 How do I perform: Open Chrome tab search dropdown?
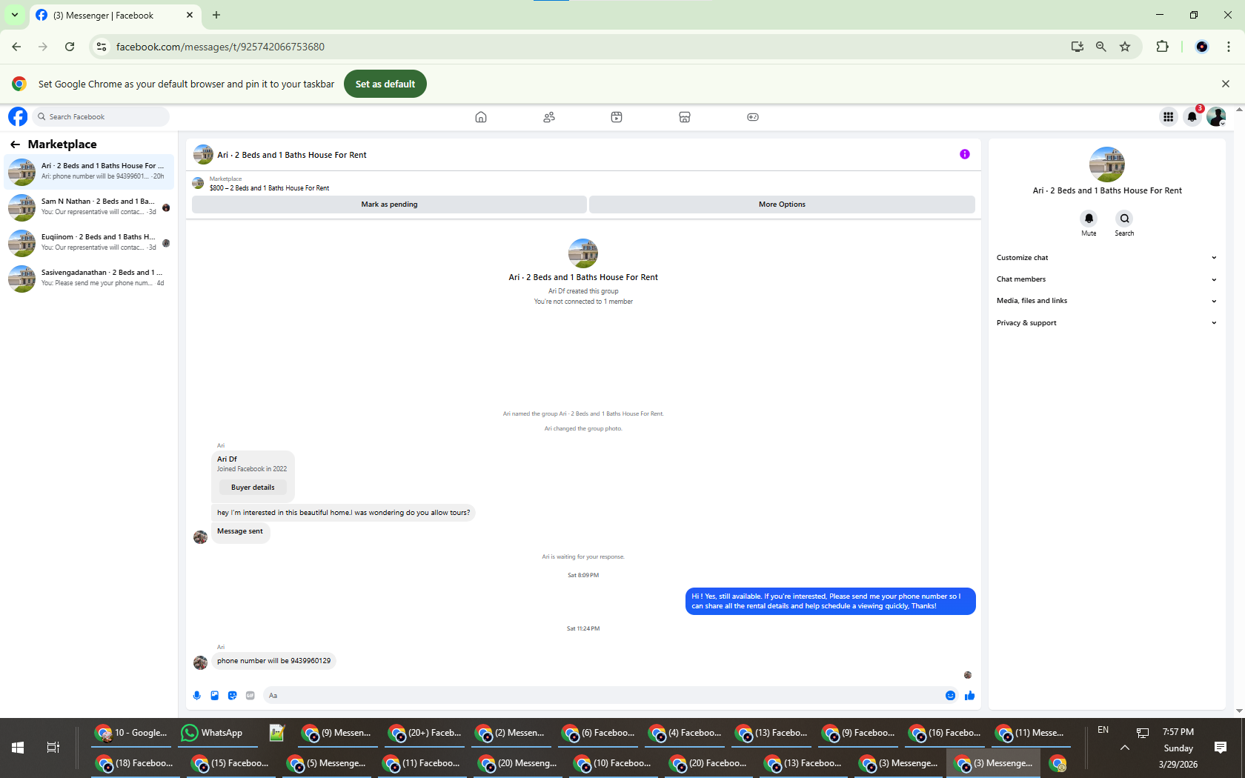click(15, 15)
